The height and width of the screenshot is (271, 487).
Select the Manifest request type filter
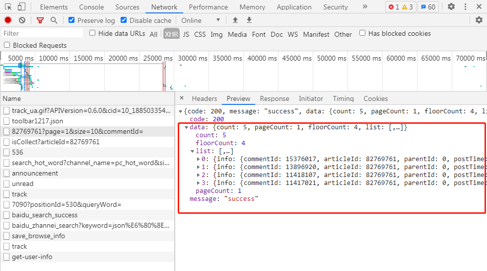316,34
